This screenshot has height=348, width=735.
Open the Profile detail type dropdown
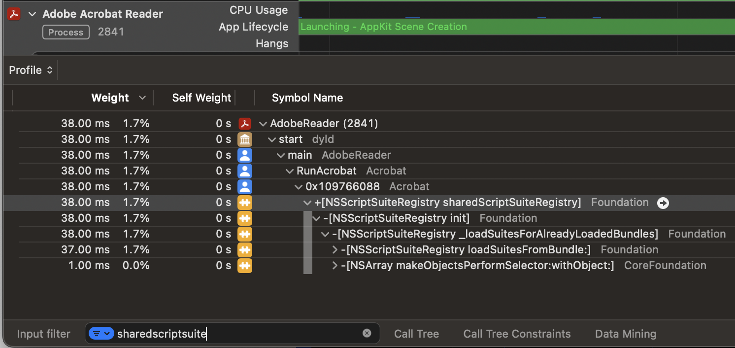[31, 70]
